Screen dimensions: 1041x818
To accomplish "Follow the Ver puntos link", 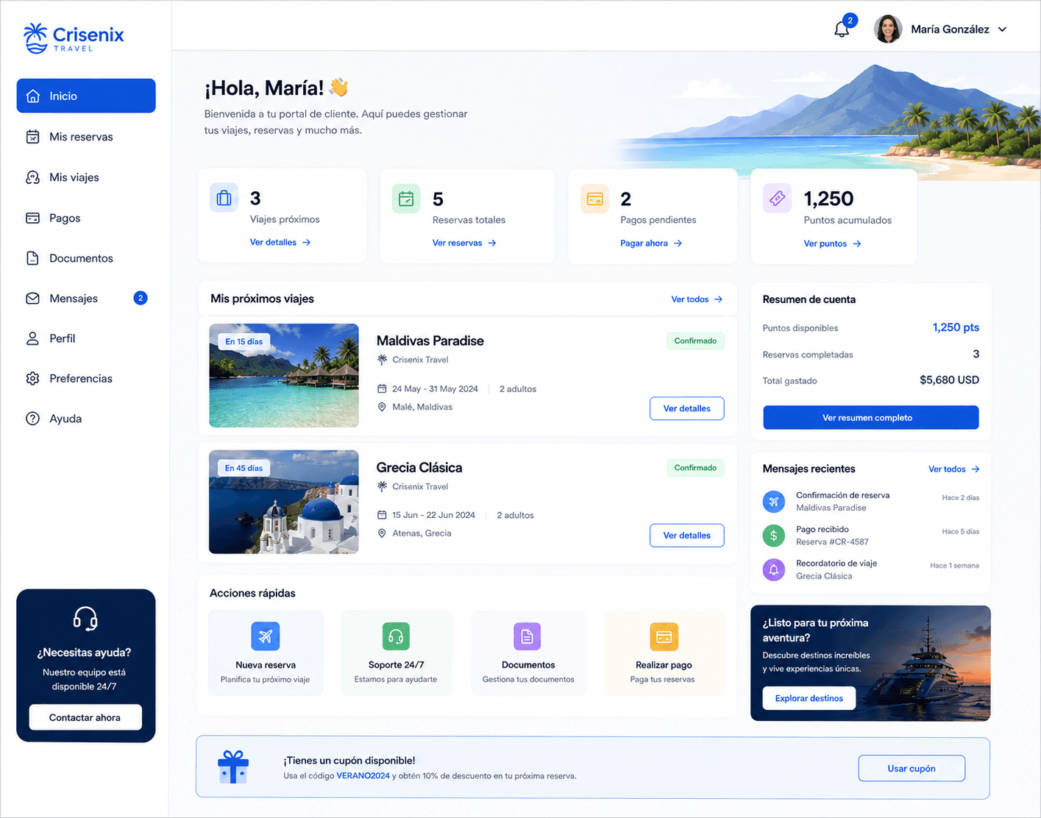I will 832,243.
